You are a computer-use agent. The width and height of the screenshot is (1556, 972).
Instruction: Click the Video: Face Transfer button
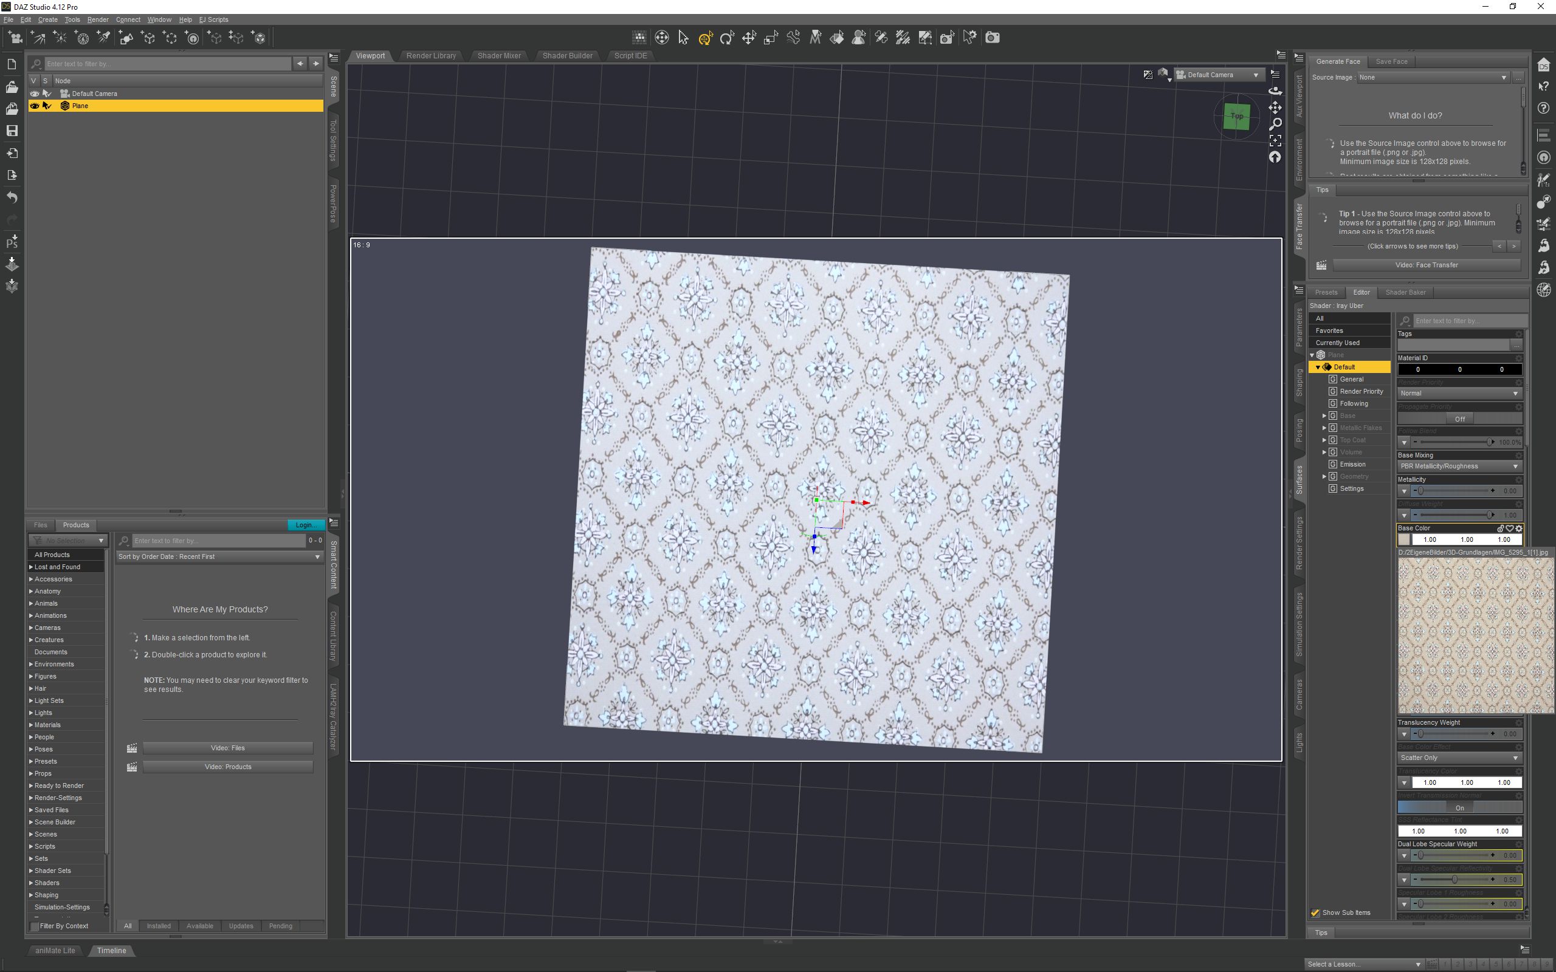coord(1426,265)
